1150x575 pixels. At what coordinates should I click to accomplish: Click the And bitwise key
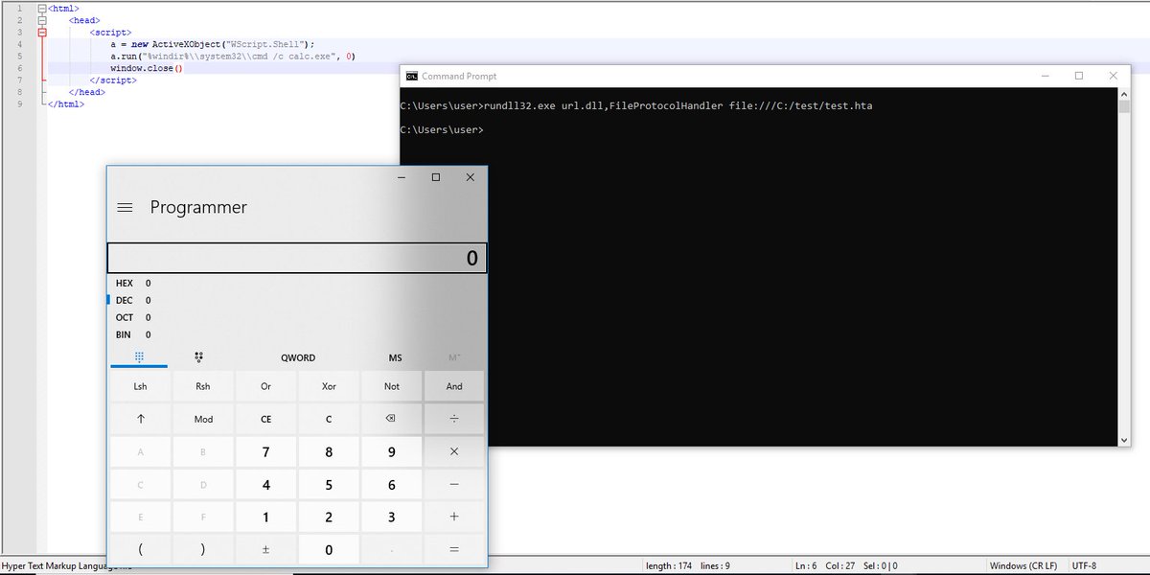[454, 386]
